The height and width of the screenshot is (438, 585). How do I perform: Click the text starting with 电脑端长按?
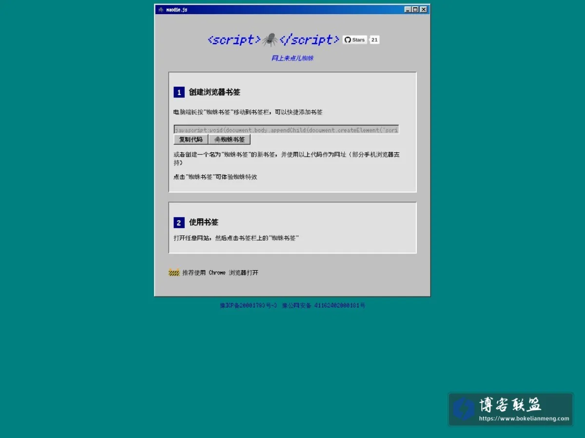248,112
